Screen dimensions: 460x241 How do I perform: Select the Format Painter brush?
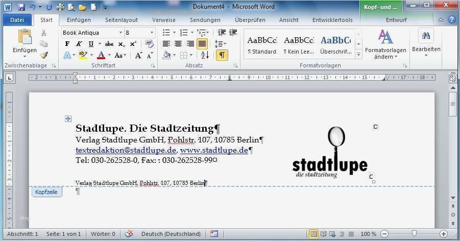tap(44, 55)
